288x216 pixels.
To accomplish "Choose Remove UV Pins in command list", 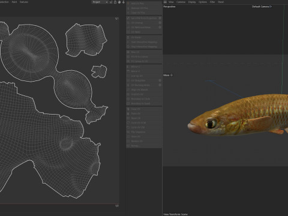I will click(144, 8).
